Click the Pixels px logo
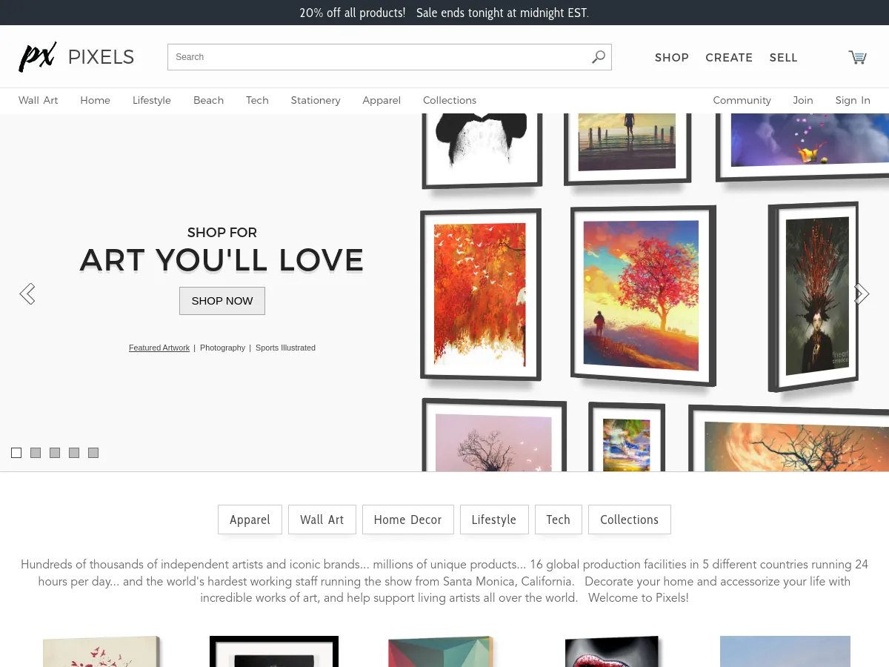 pos(37,57)
